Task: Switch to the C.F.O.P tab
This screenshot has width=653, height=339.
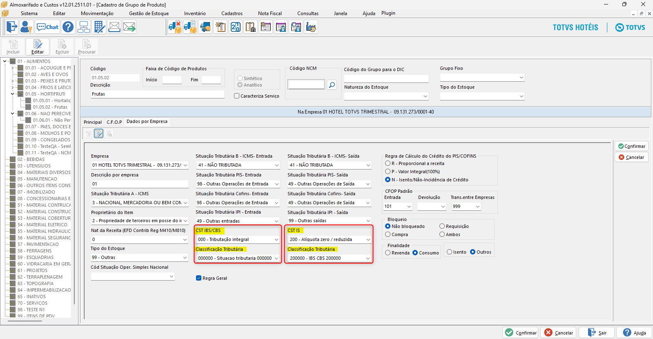Action: click(x=114, y=122)
